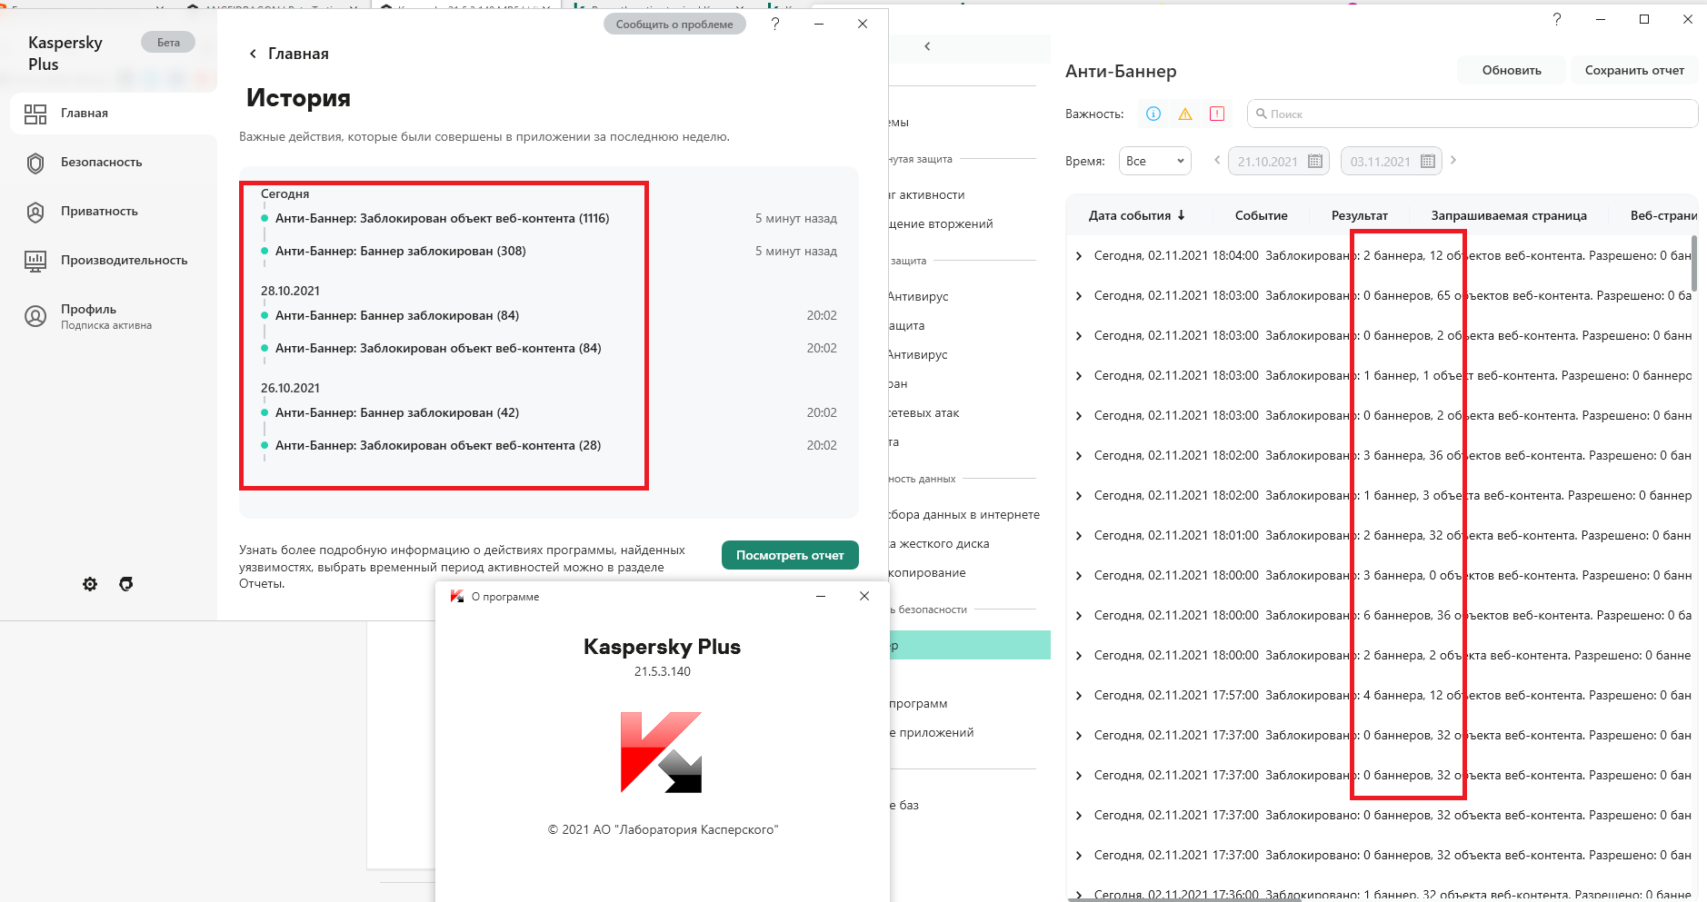Viewport: 1707px width, 902px height.
Task: Open the 03.11.2021 end date calendar icon
Action: [1428, 161]
